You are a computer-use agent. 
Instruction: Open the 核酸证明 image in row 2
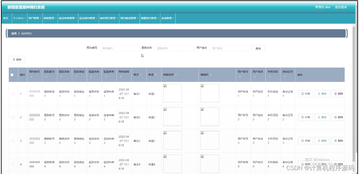point(173,117)
